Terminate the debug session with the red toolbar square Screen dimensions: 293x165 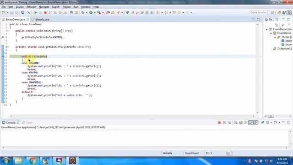[x=45, y=12]
